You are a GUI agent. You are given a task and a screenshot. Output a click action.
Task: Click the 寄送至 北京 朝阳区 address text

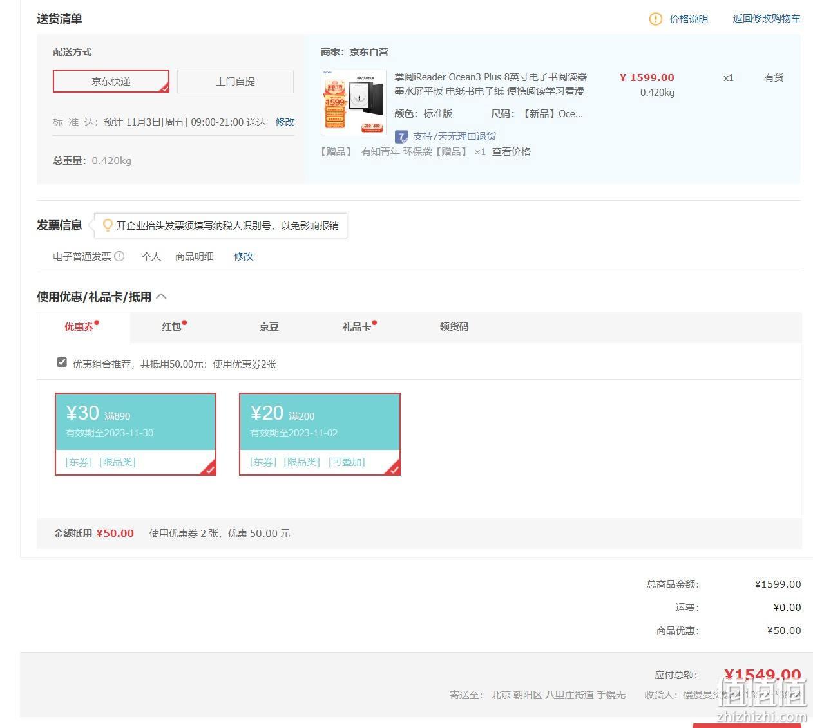[x=537, y=695]
